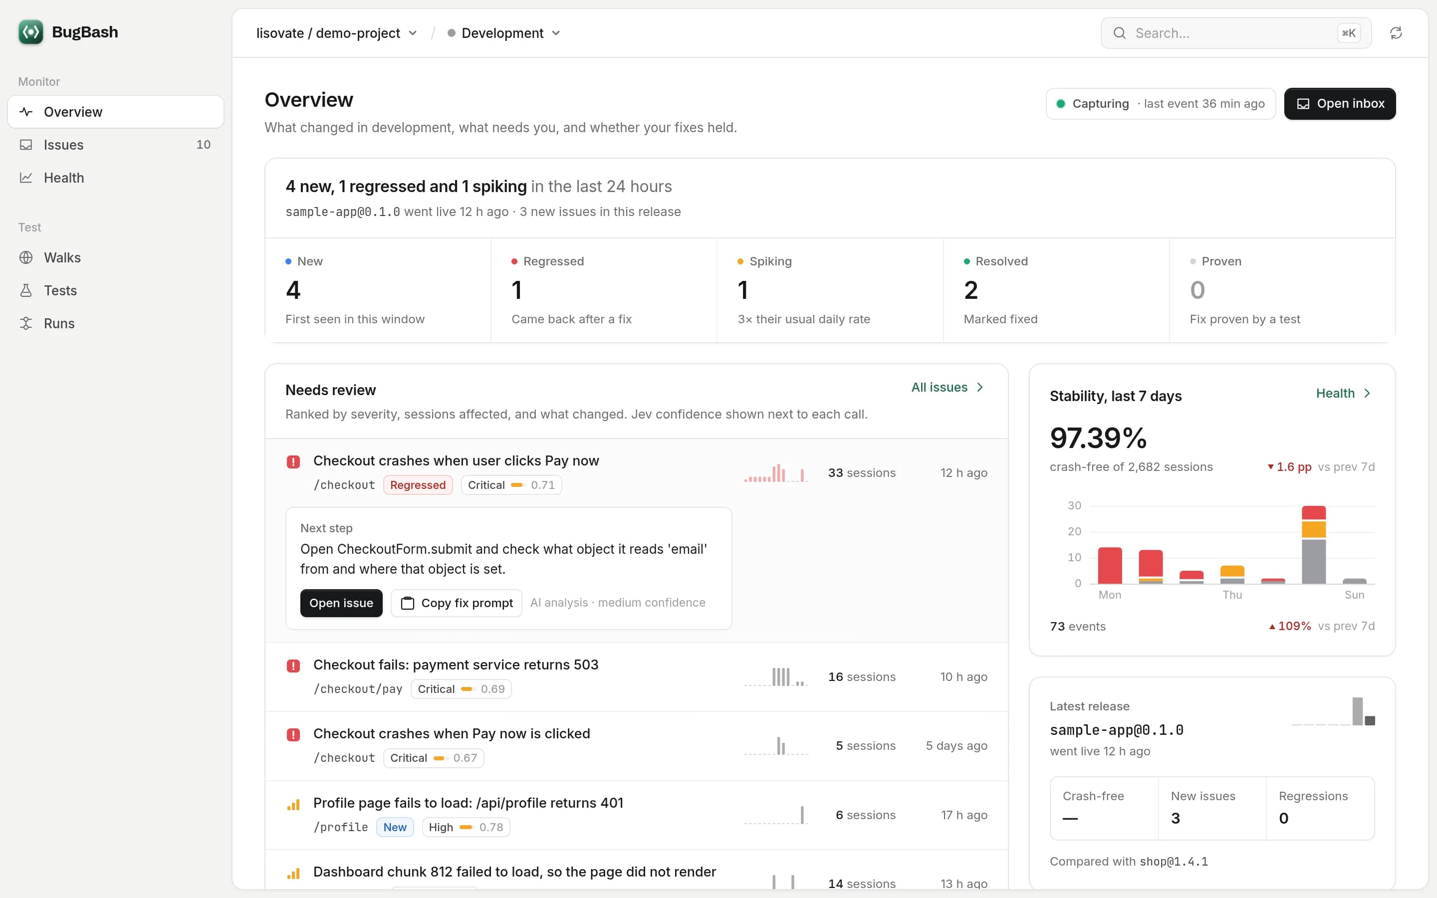Click the search magnifier icon
Viewport: 1437px width, 898px height.
(x=1119, y=33)
